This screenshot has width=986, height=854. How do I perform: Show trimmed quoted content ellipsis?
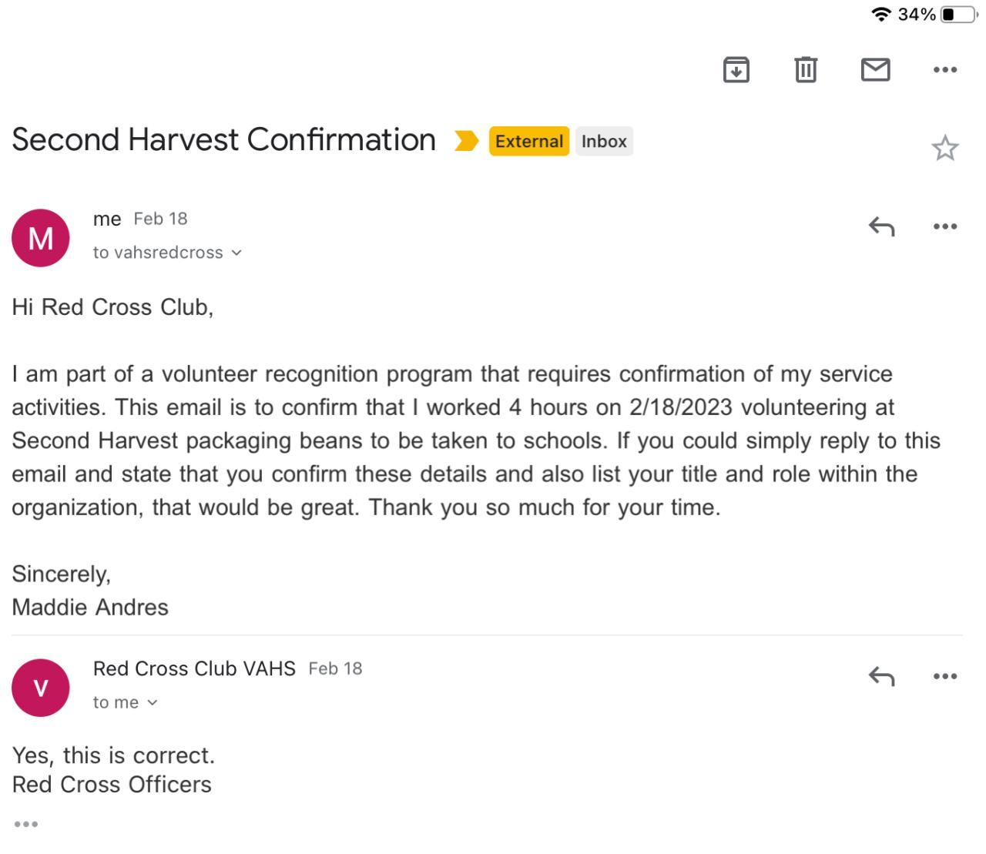25,824
